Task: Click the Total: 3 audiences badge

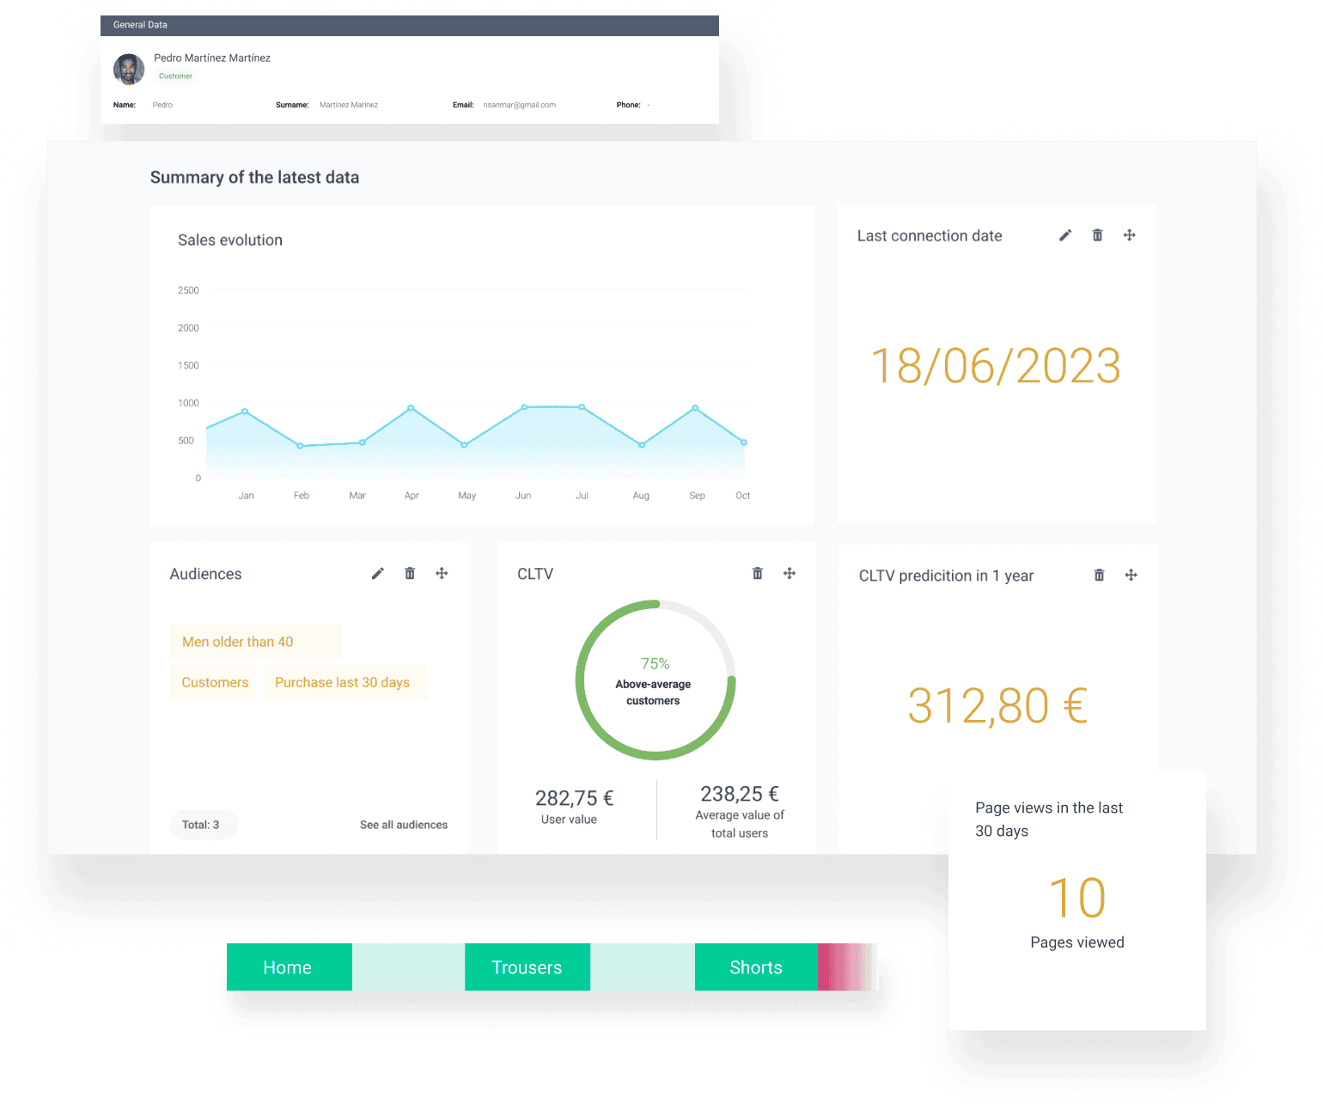Action: (204, 825)
